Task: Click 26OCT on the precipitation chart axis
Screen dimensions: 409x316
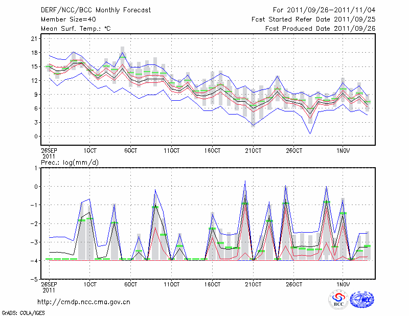Action: [x=294, y=284]
